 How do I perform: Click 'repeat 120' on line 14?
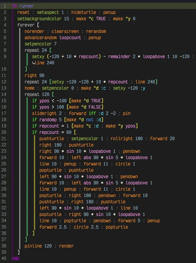[x=37, y=94]
